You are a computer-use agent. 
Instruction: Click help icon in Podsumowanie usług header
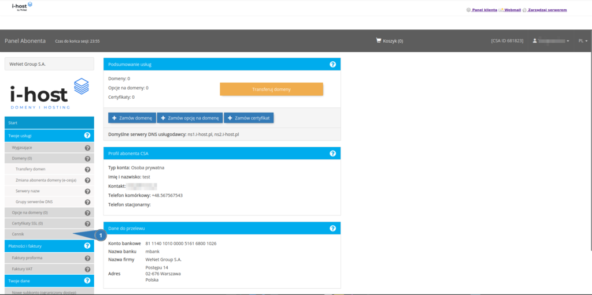pos(332,64)
